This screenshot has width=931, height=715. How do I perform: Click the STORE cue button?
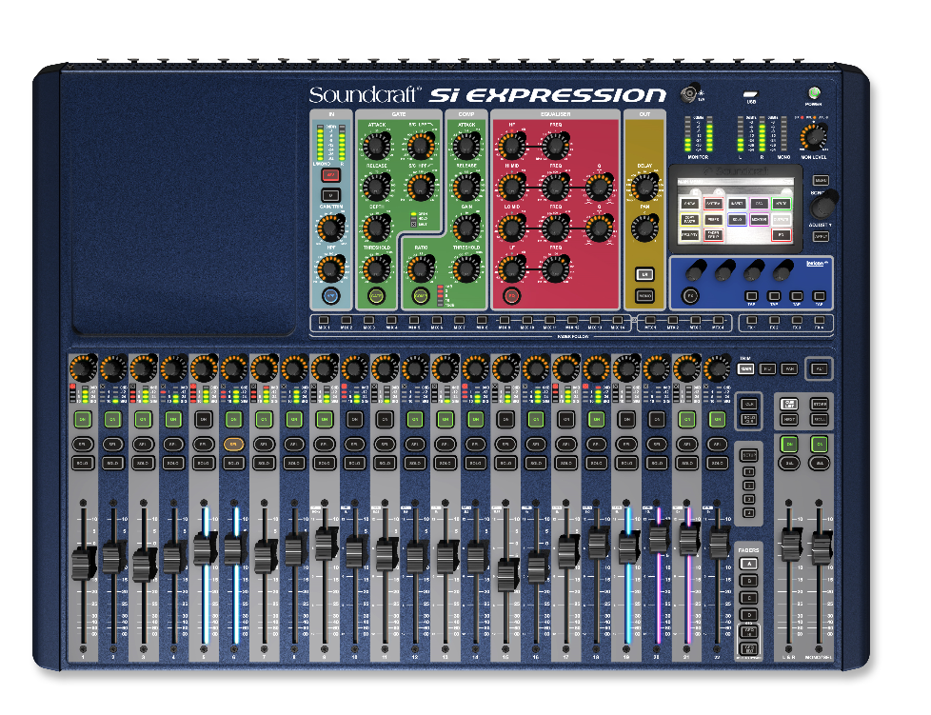pyautogui.click(x=819, y=404)
